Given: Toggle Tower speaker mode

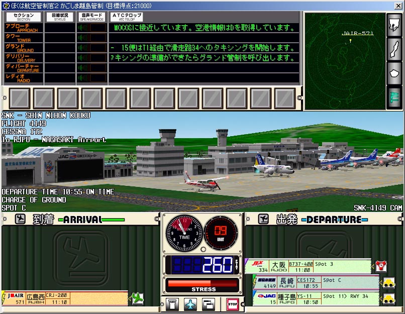Looking at the screenshot, I should [x=92, y=38].
